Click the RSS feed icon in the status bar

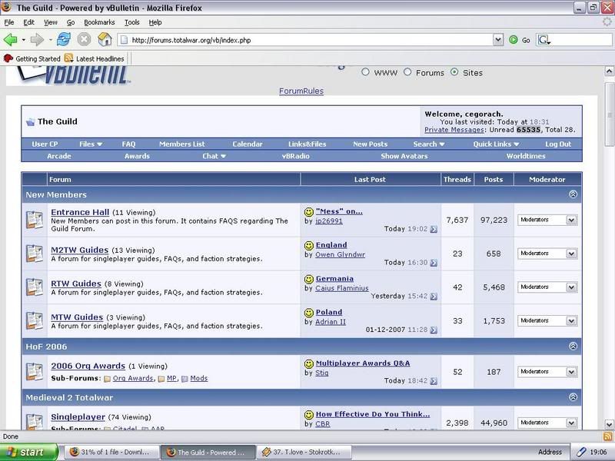pyautogui.click(x=607, y=436)
